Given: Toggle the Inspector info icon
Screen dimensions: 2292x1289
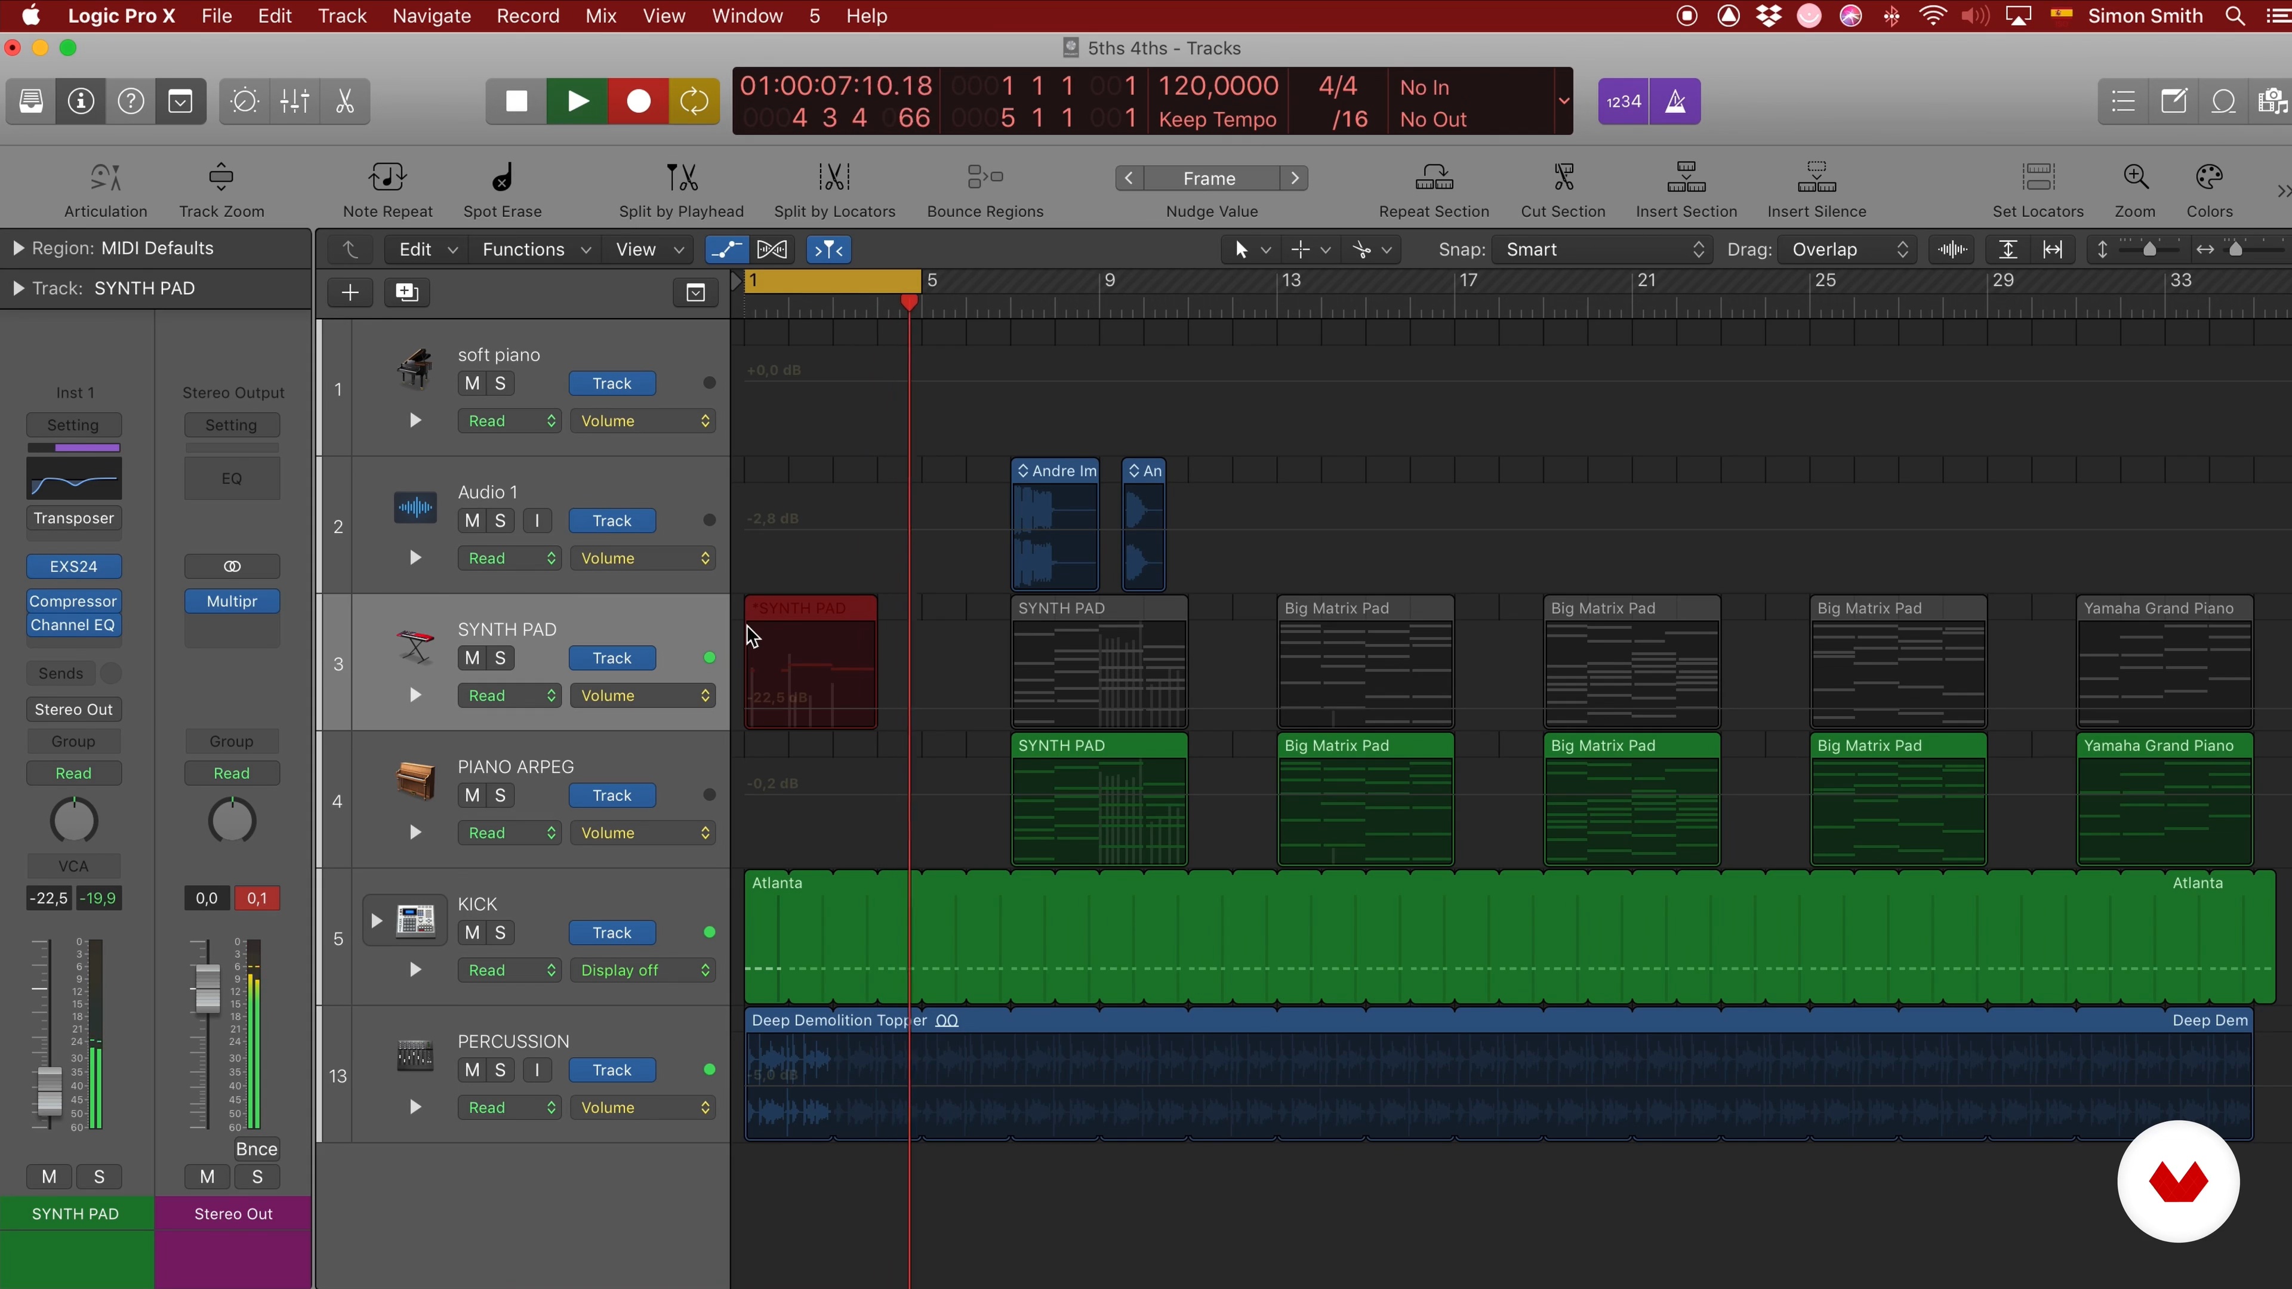Looking at the screenshot, I should (x=81, y=101).
